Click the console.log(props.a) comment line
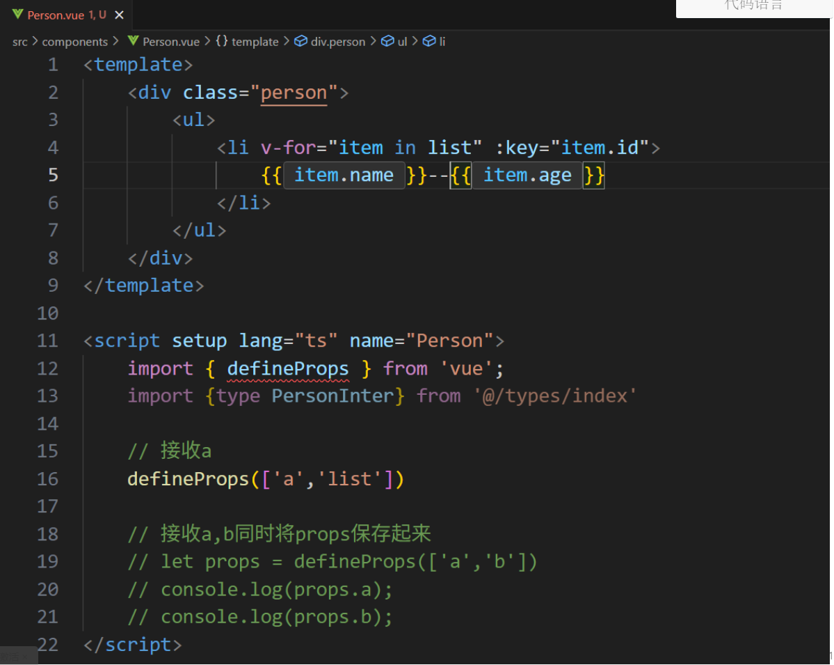Image resolution: width=834 pixels, height=665 pixels. coord(260,590)
